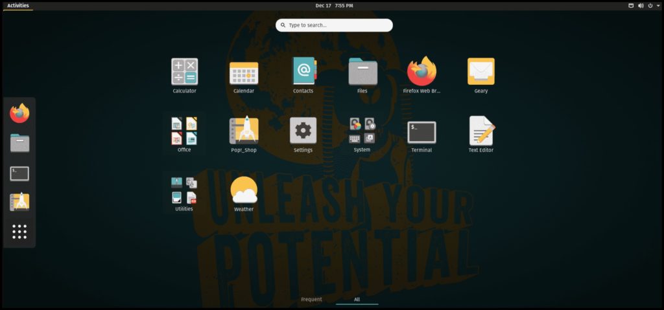The image size is (664, 310).
Task: Click the Terminal icon in the dock
Action: coord(19,173)
